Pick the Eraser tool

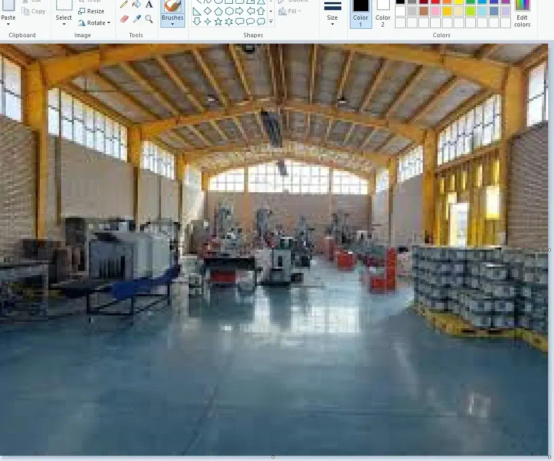pos(124,19)
